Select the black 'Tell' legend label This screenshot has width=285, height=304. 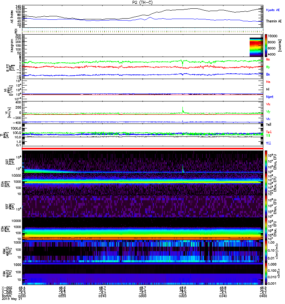[x=269, y=125]
